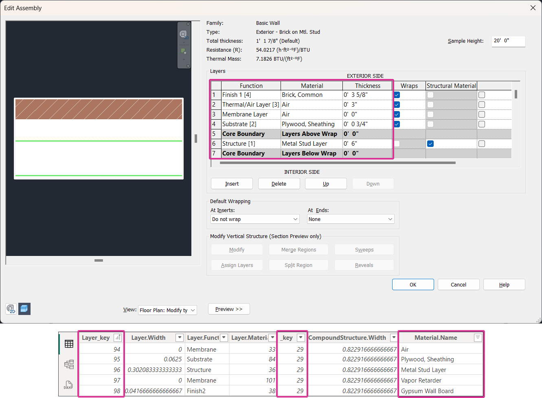Select the thickness cell 0' 6"
The width and height of the screenshot is (542, 398).
pos(367,144)
